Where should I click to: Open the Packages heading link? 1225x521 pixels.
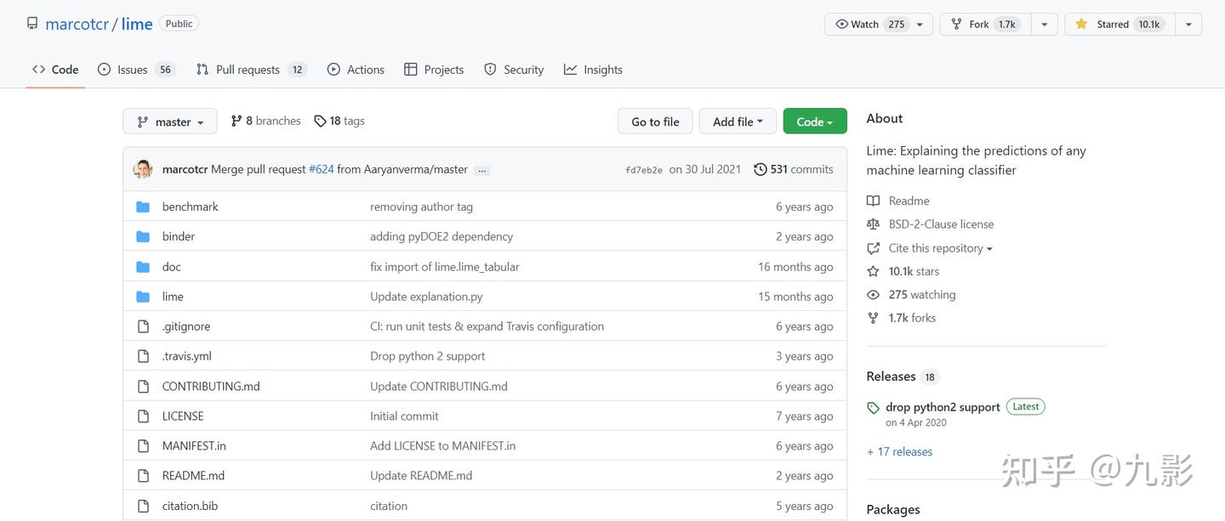click(x=893, y=510)
